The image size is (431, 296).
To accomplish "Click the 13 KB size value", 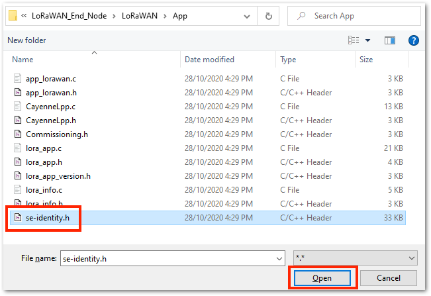I will click(393, 107).
